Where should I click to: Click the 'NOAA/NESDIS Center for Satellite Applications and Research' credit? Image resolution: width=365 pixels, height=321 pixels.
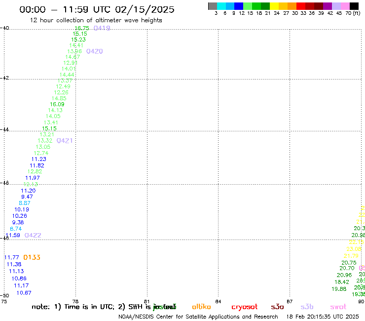(198, 317)
